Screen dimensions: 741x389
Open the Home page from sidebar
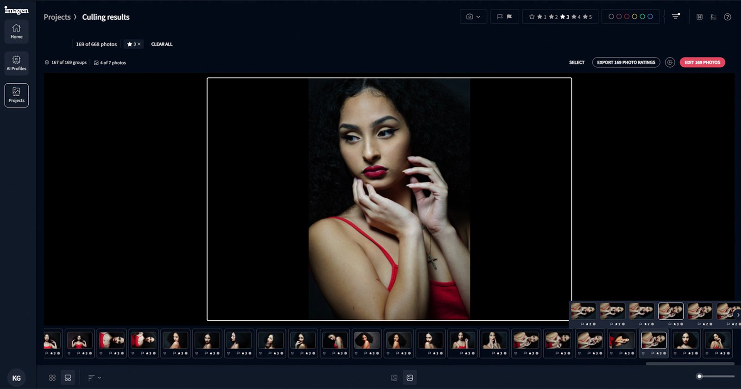click(x=16, y=31)
